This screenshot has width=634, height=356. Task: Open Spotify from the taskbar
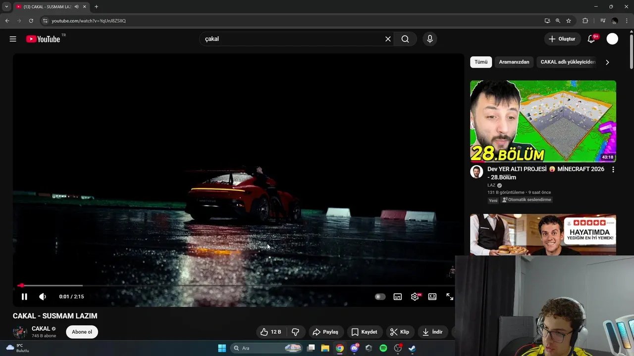click(383, 348)
